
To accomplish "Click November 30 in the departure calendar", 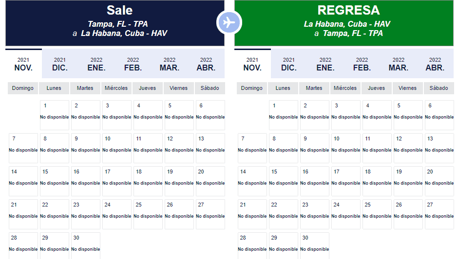I will pyautogui.click(x=86, y=246).
